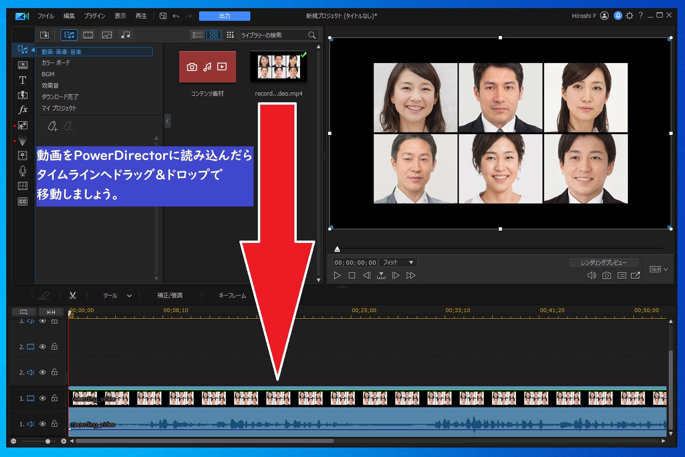Split the clip with the scissors icon

pos(73,295)
